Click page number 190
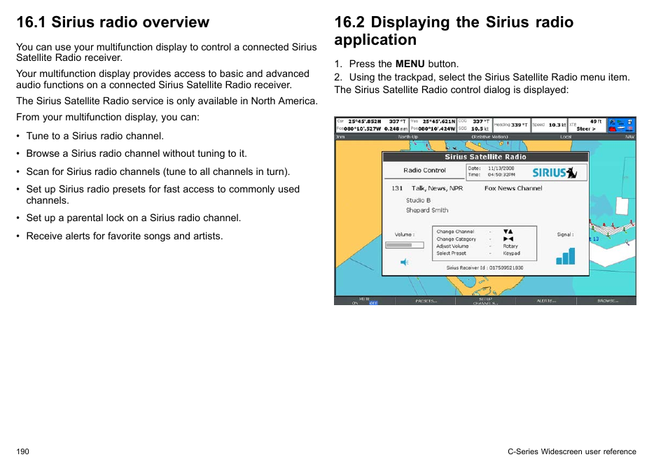Viewport: 668px width, 471px height. click(22, 452)
